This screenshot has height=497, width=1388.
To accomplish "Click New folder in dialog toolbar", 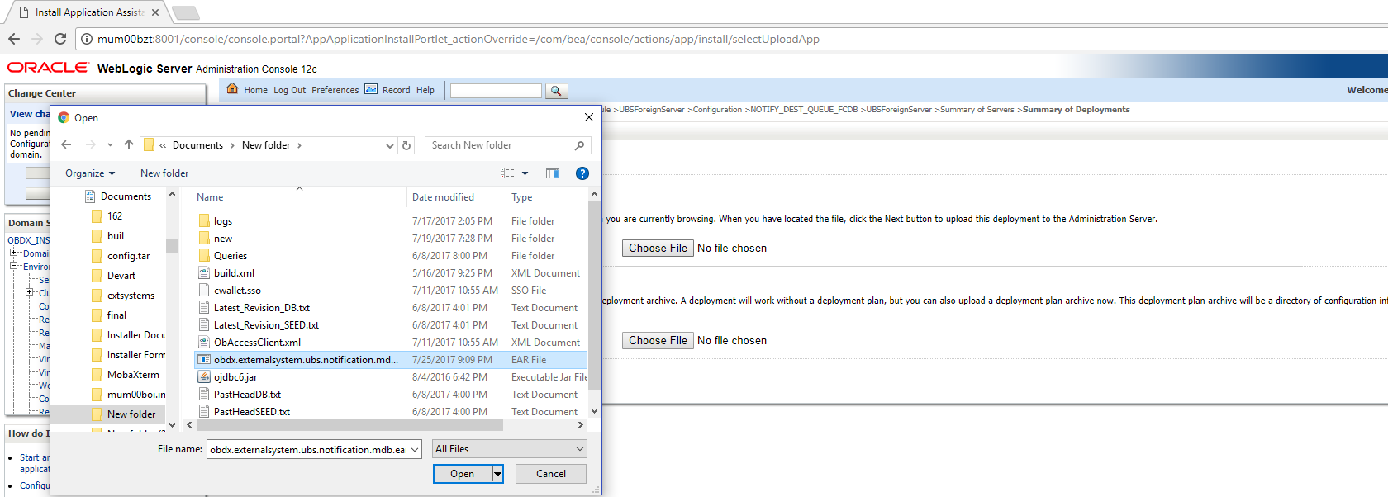I will 164,173.
